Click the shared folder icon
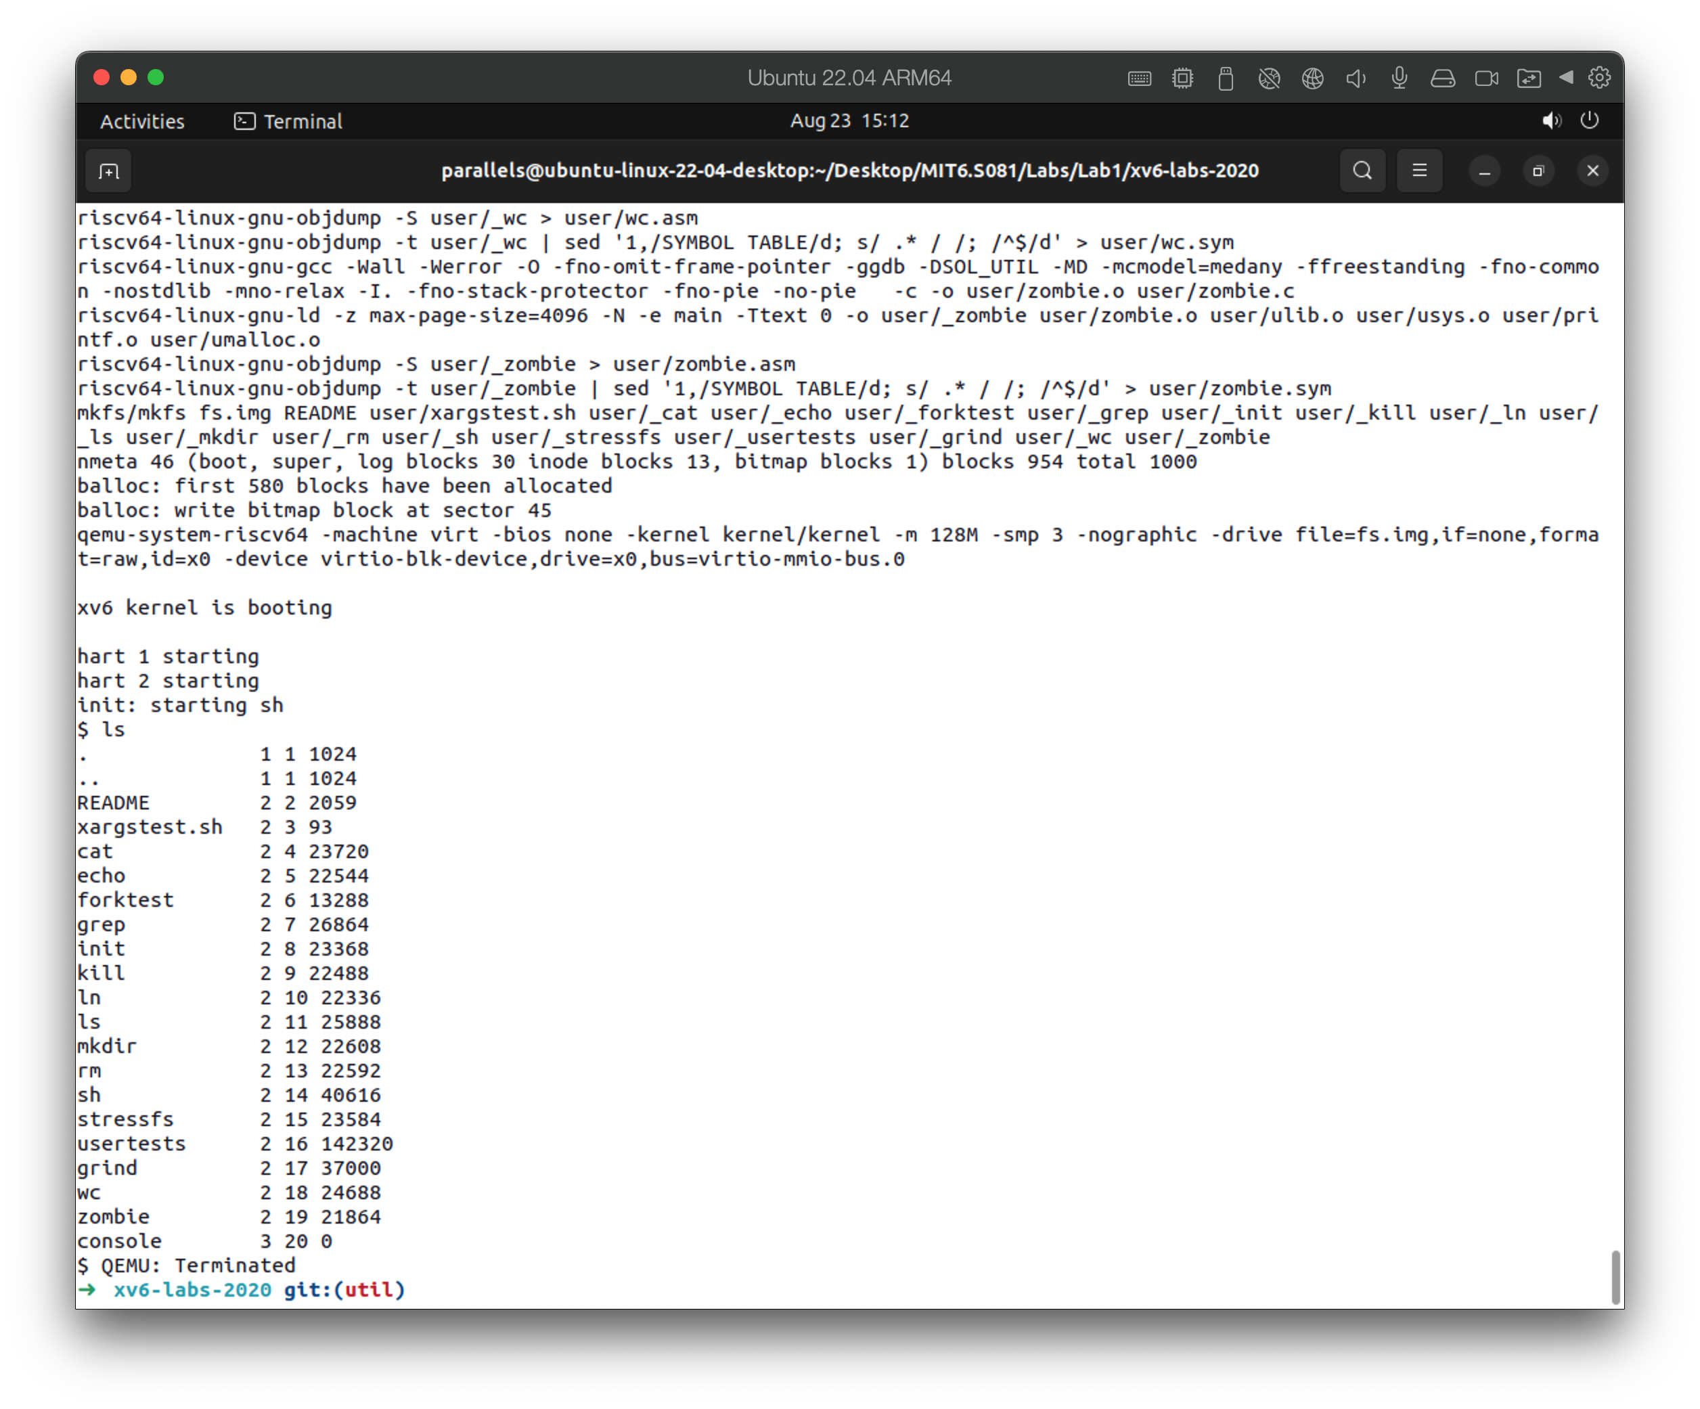 point(1530,79)
